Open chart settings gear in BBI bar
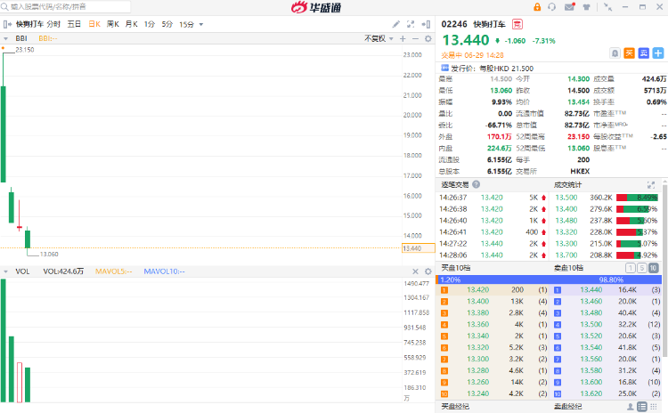Screen dimensions: 668x413 coord(428,38)
